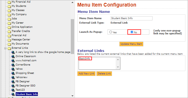
Task: Click the links list scroll down arrow
Action: (118, 67)
